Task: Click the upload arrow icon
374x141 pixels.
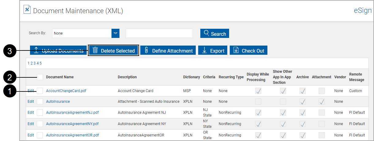Action: (36, 50)
